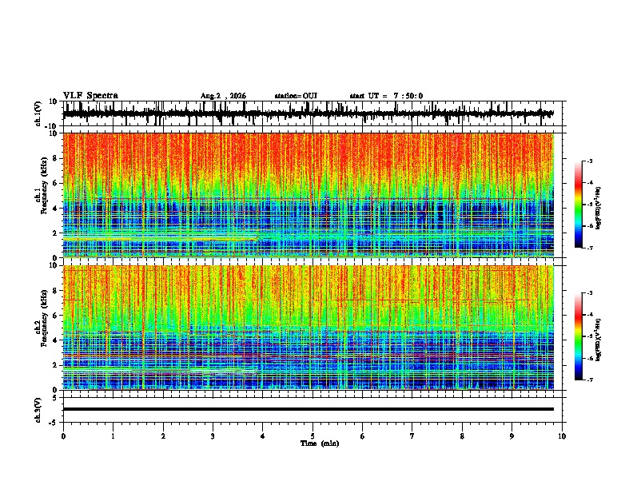Click the "10" tick on the time axis
Viewport: 633px width, 489px height.
(562, 436)
